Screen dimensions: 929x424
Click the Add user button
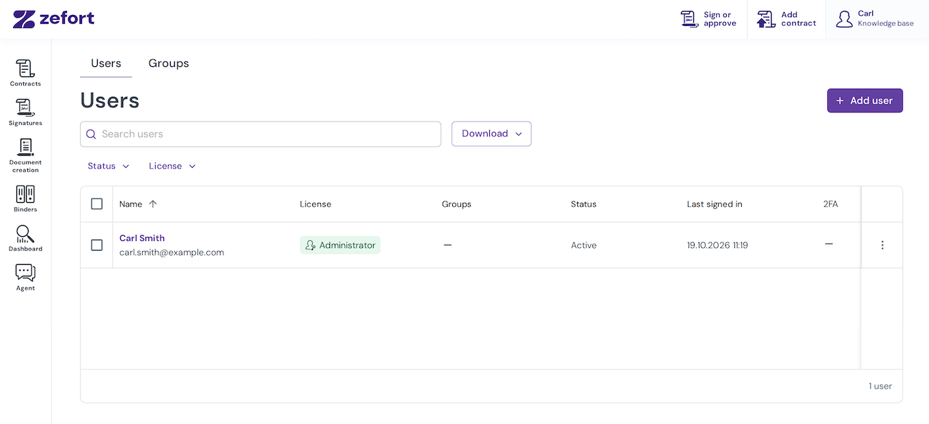[865, 100]
